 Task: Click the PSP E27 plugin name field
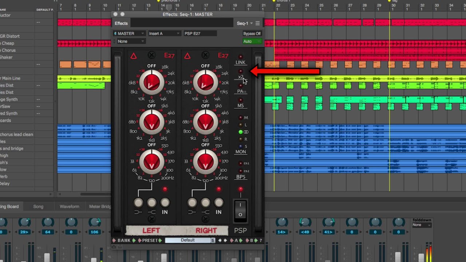click(200, 33)
